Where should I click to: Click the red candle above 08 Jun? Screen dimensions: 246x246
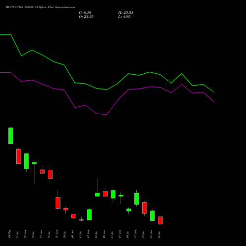pos(58,203)
